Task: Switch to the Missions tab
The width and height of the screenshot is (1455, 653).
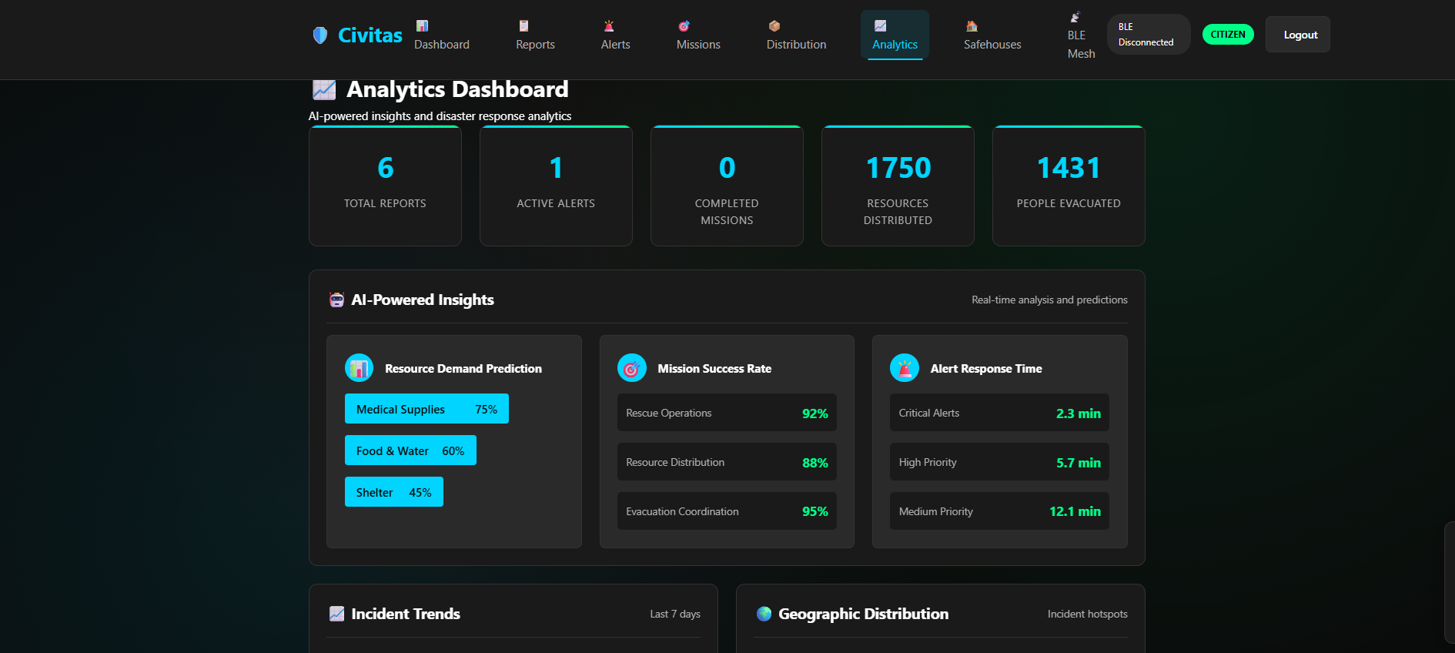Action: tap(698, 35)
